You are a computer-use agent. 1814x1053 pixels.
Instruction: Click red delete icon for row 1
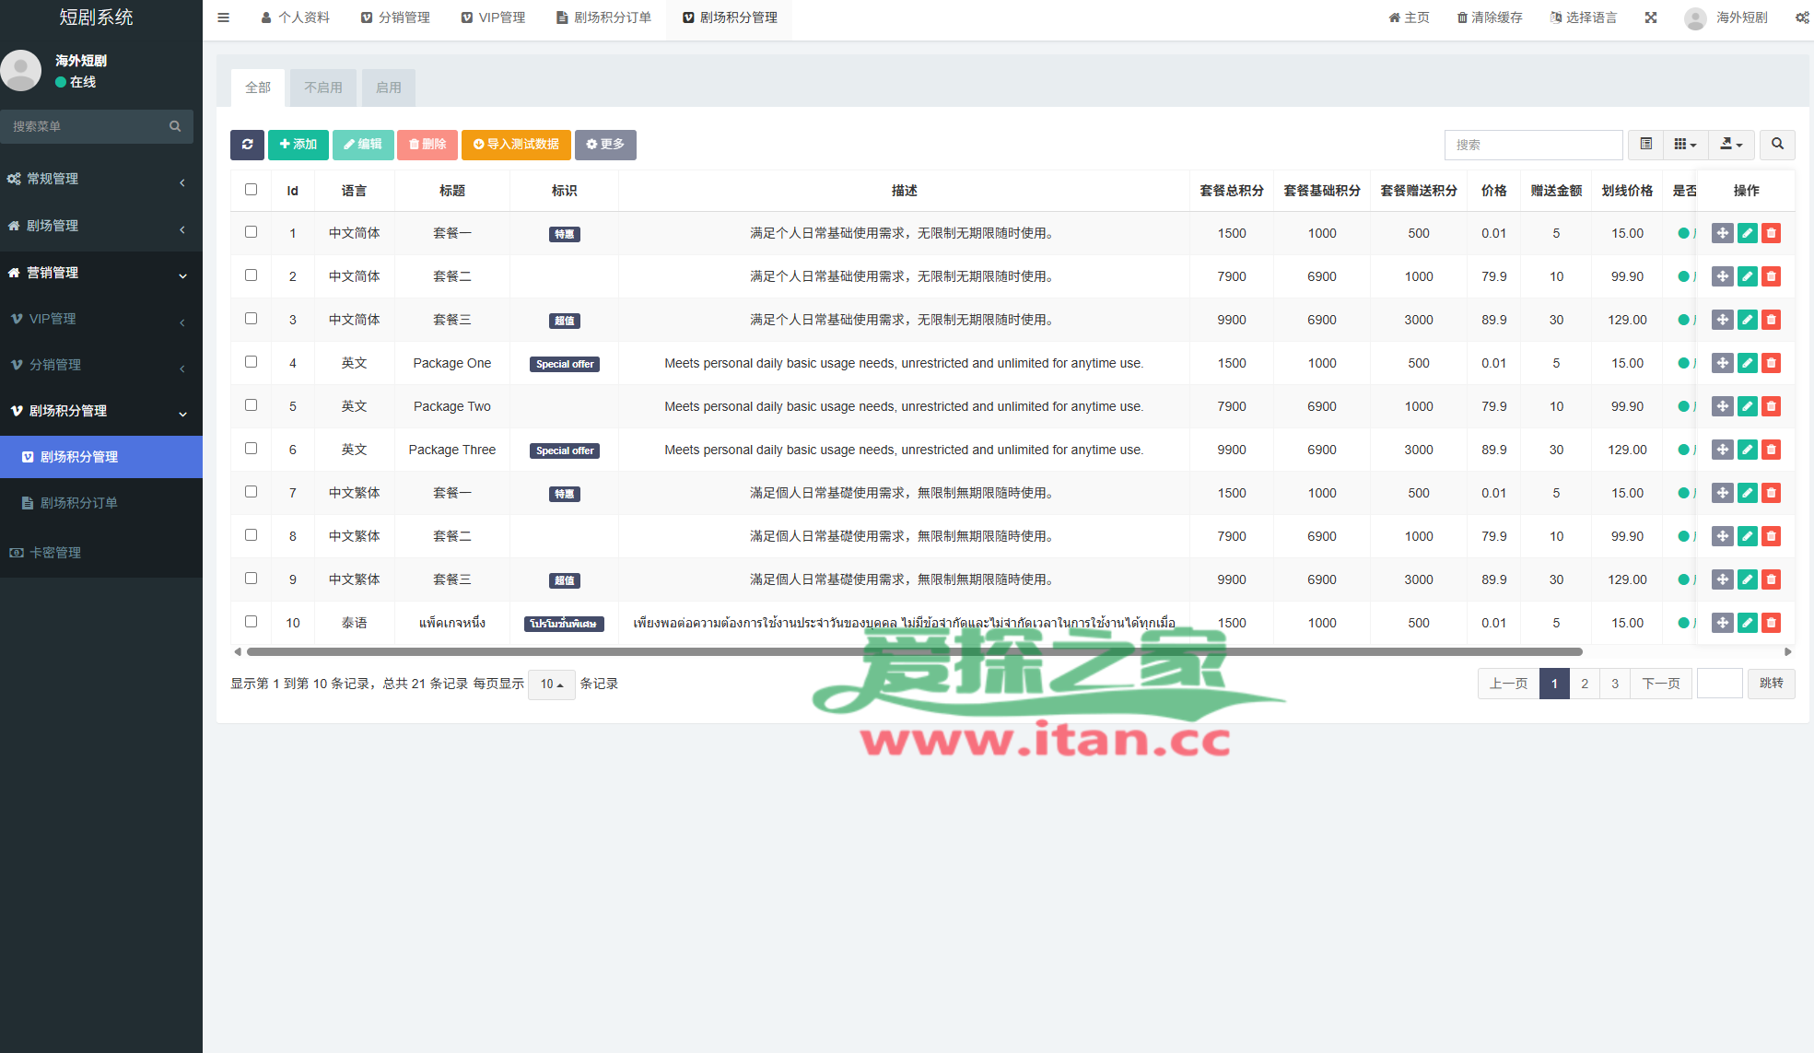coord(1771,233)
